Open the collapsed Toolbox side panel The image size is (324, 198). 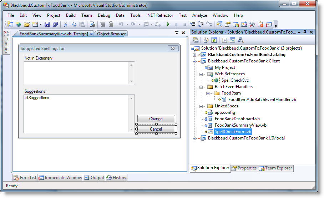pos(6,42)
